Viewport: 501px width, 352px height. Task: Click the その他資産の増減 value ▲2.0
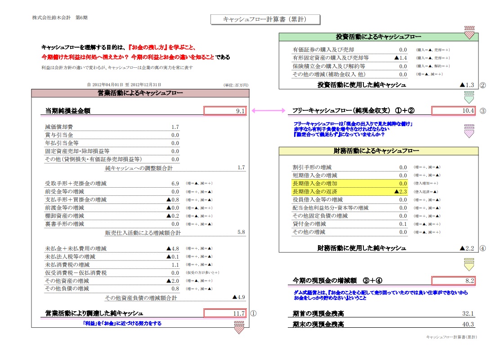pyautogui.click(x=173, y=281)
